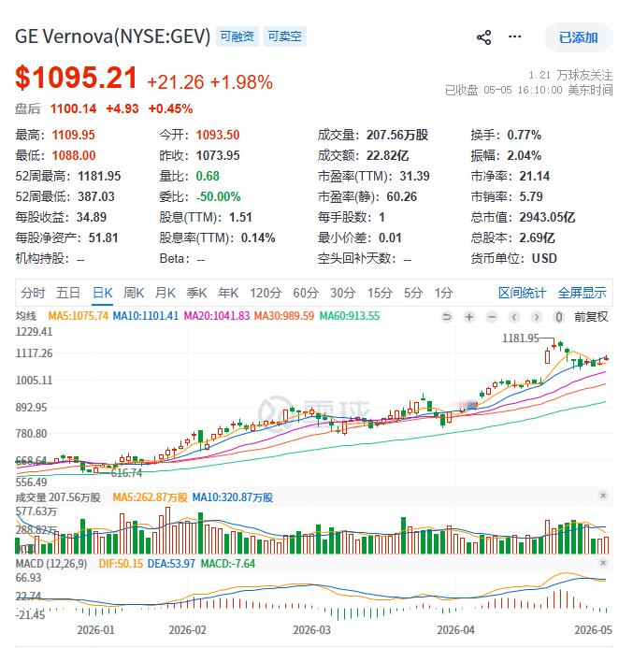Image resolution: width=633 pixels, height=648 pixels.
Task: Click the 可融资 tag
Action: coord(237,36)
